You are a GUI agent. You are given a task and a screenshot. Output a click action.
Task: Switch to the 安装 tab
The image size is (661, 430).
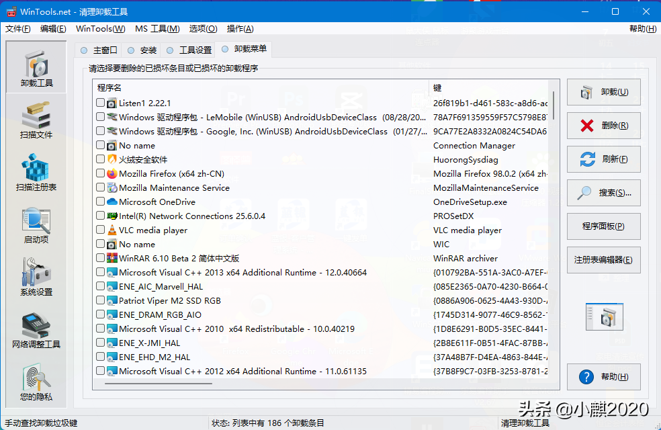pyautogui.click(x=142, y=50)
